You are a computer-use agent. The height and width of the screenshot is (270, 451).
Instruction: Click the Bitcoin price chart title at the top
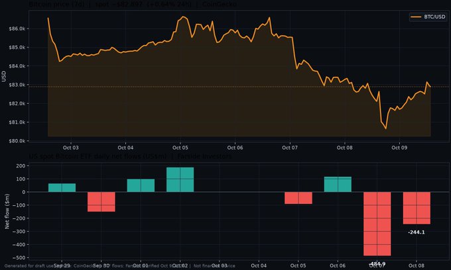133,4
